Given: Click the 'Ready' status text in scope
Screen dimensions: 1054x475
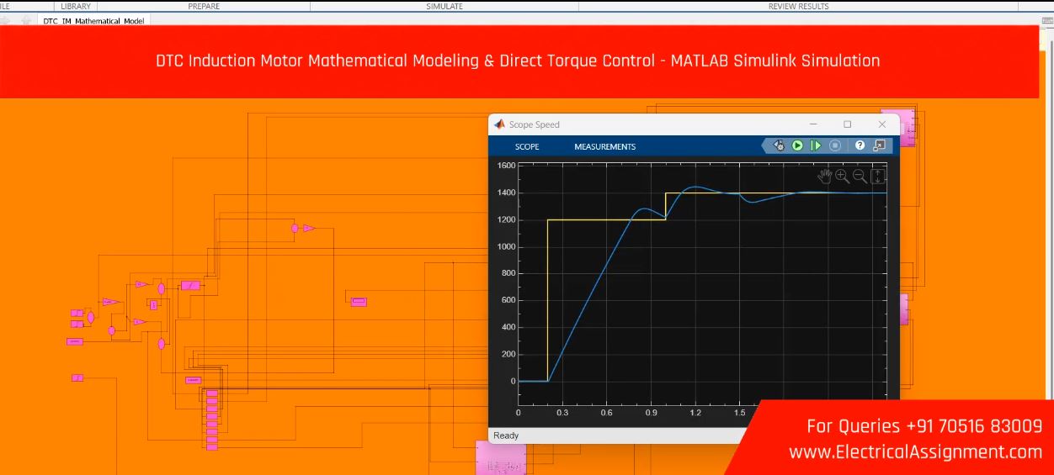Looking at the screenshot, I should (506, 435).
